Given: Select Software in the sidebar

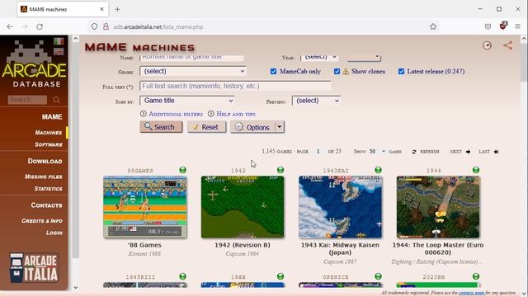Looking at the screenshot, I should (x=49, y=144).
